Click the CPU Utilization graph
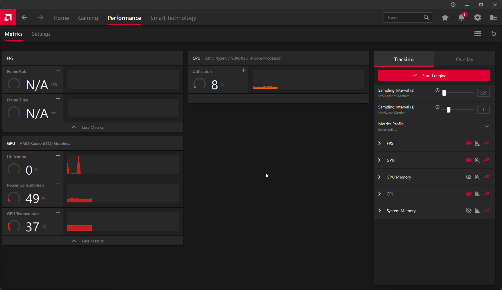Screen dimensions: 502x290 pyautogui.click(x=309, y=79)
